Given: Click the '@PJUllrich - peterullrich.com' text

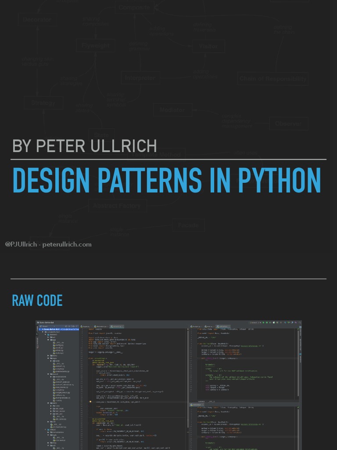Looking at the screenshot, I should (48, 244).
